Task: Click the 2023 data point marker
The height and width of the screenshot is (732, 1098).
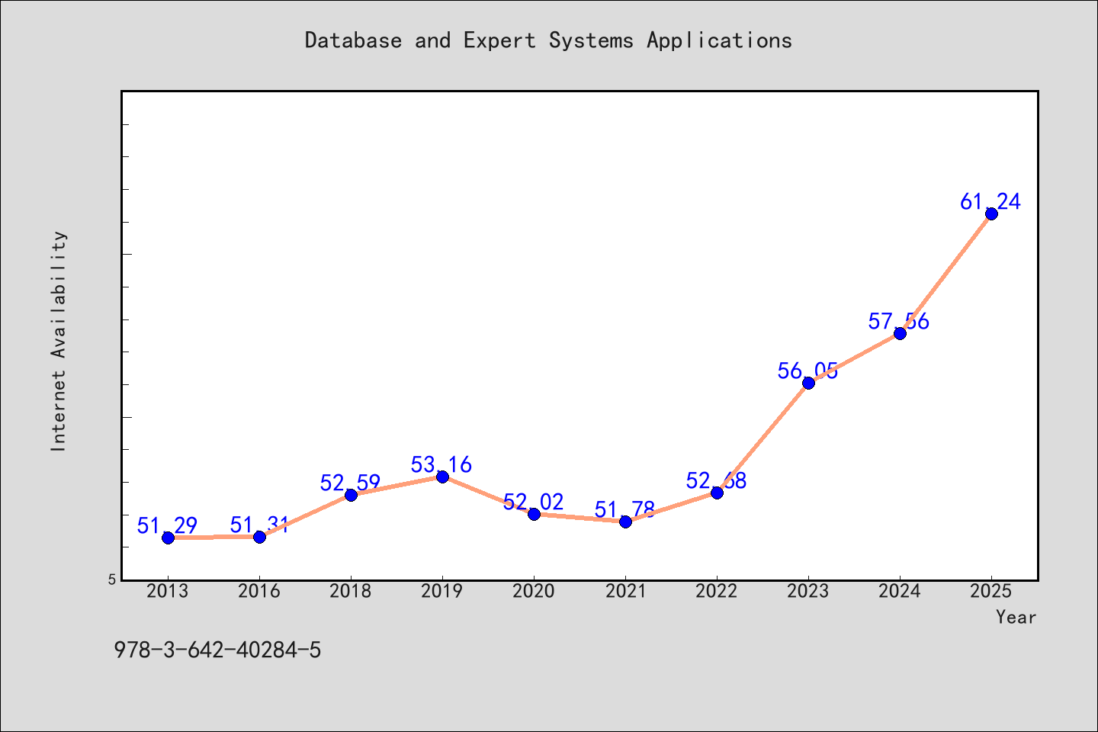Action: click(x=808, y=383)
